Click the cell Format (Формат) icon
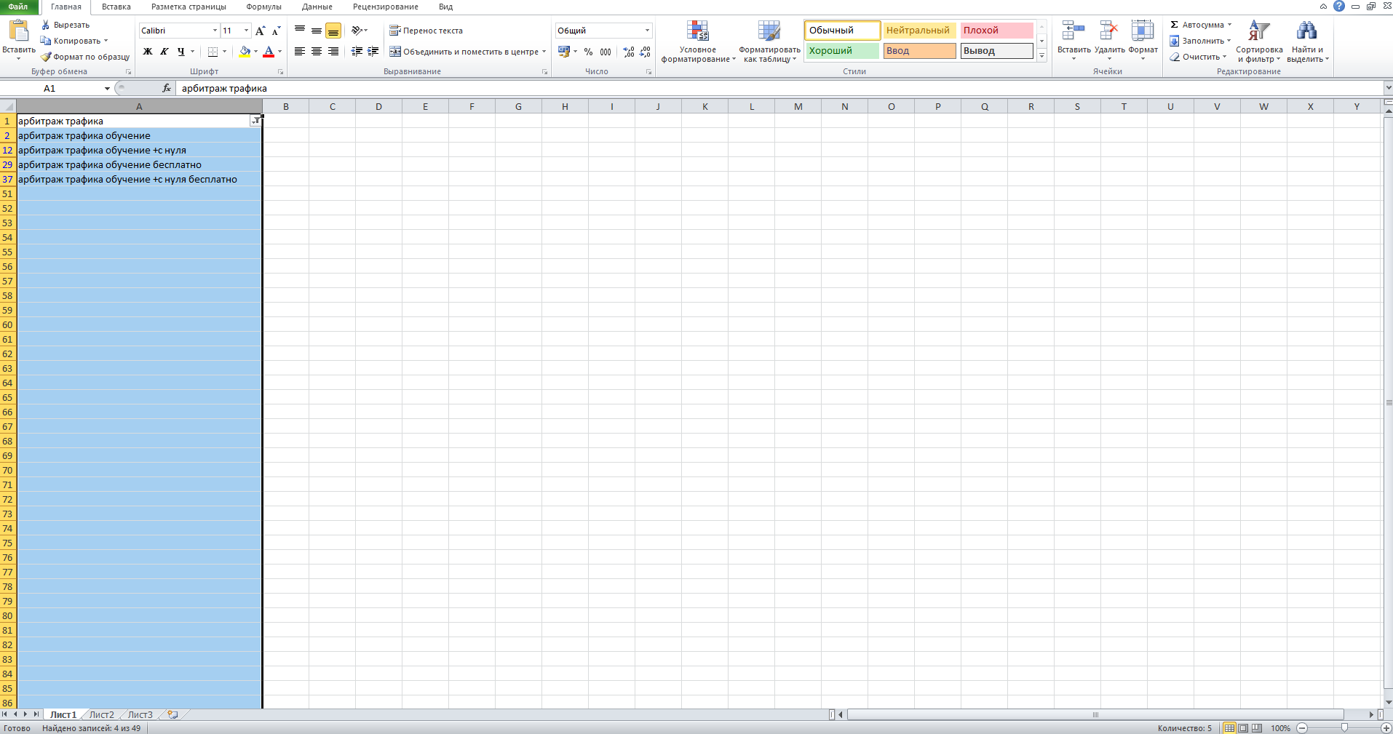The height and width of the screenshot is (734, 1393). point(1143,31)
